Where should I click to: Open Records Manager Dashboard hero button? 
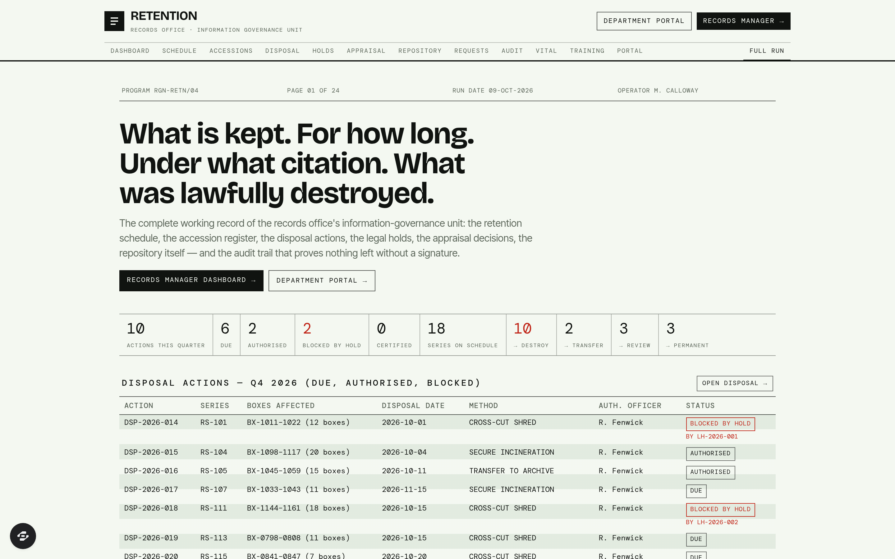(191, 281)
